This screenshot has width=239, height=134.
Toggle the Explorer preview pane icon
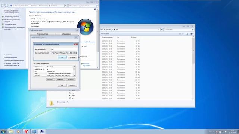[187, 34]
